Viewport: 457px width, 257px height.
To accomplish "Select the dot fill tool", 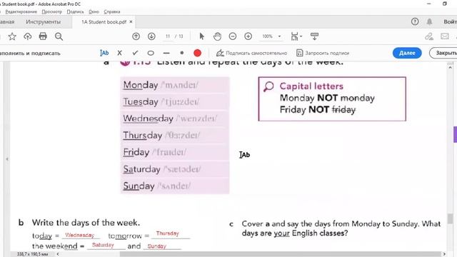I will (x=182, y=53).
